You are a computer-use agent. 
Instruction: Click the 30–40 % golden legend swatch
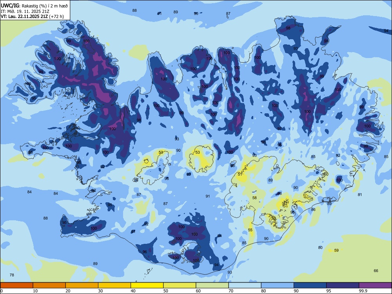(x=114, y=285)
